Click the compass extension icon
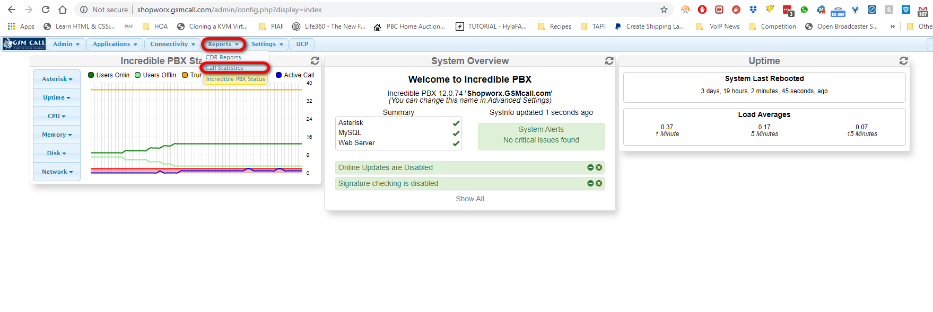 pos(872,10)
